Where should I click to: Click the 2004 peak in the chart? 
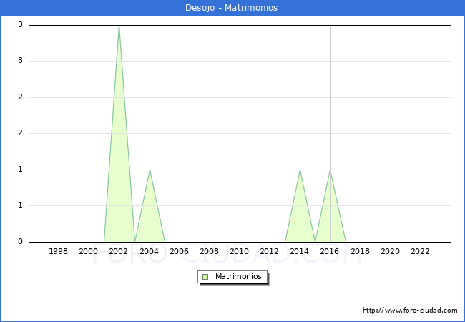coord(149,171)
